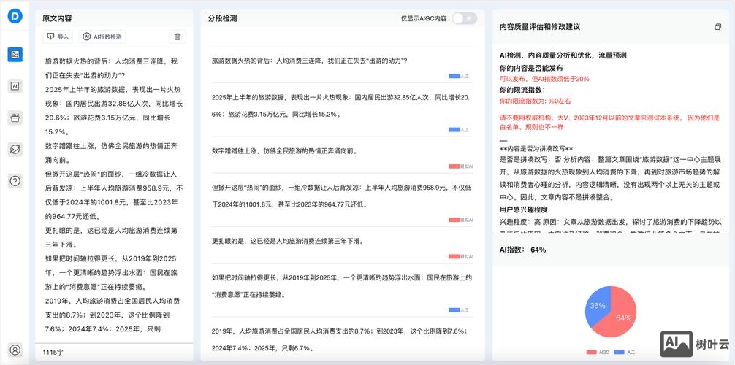Open the planet explore icon in sidebar
The image size is (735, 365).
[x=15, y=149]
